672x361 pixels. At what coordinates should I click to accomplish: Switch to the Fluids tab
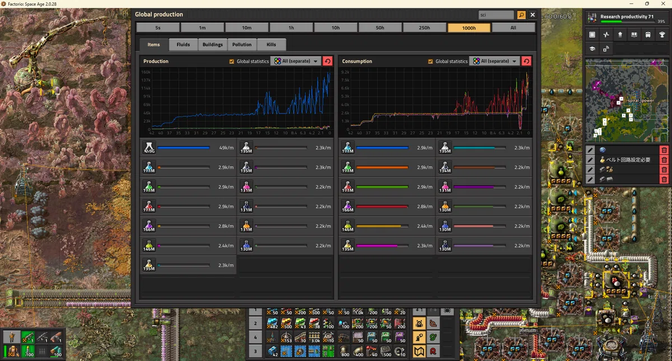tap(183, 45)
